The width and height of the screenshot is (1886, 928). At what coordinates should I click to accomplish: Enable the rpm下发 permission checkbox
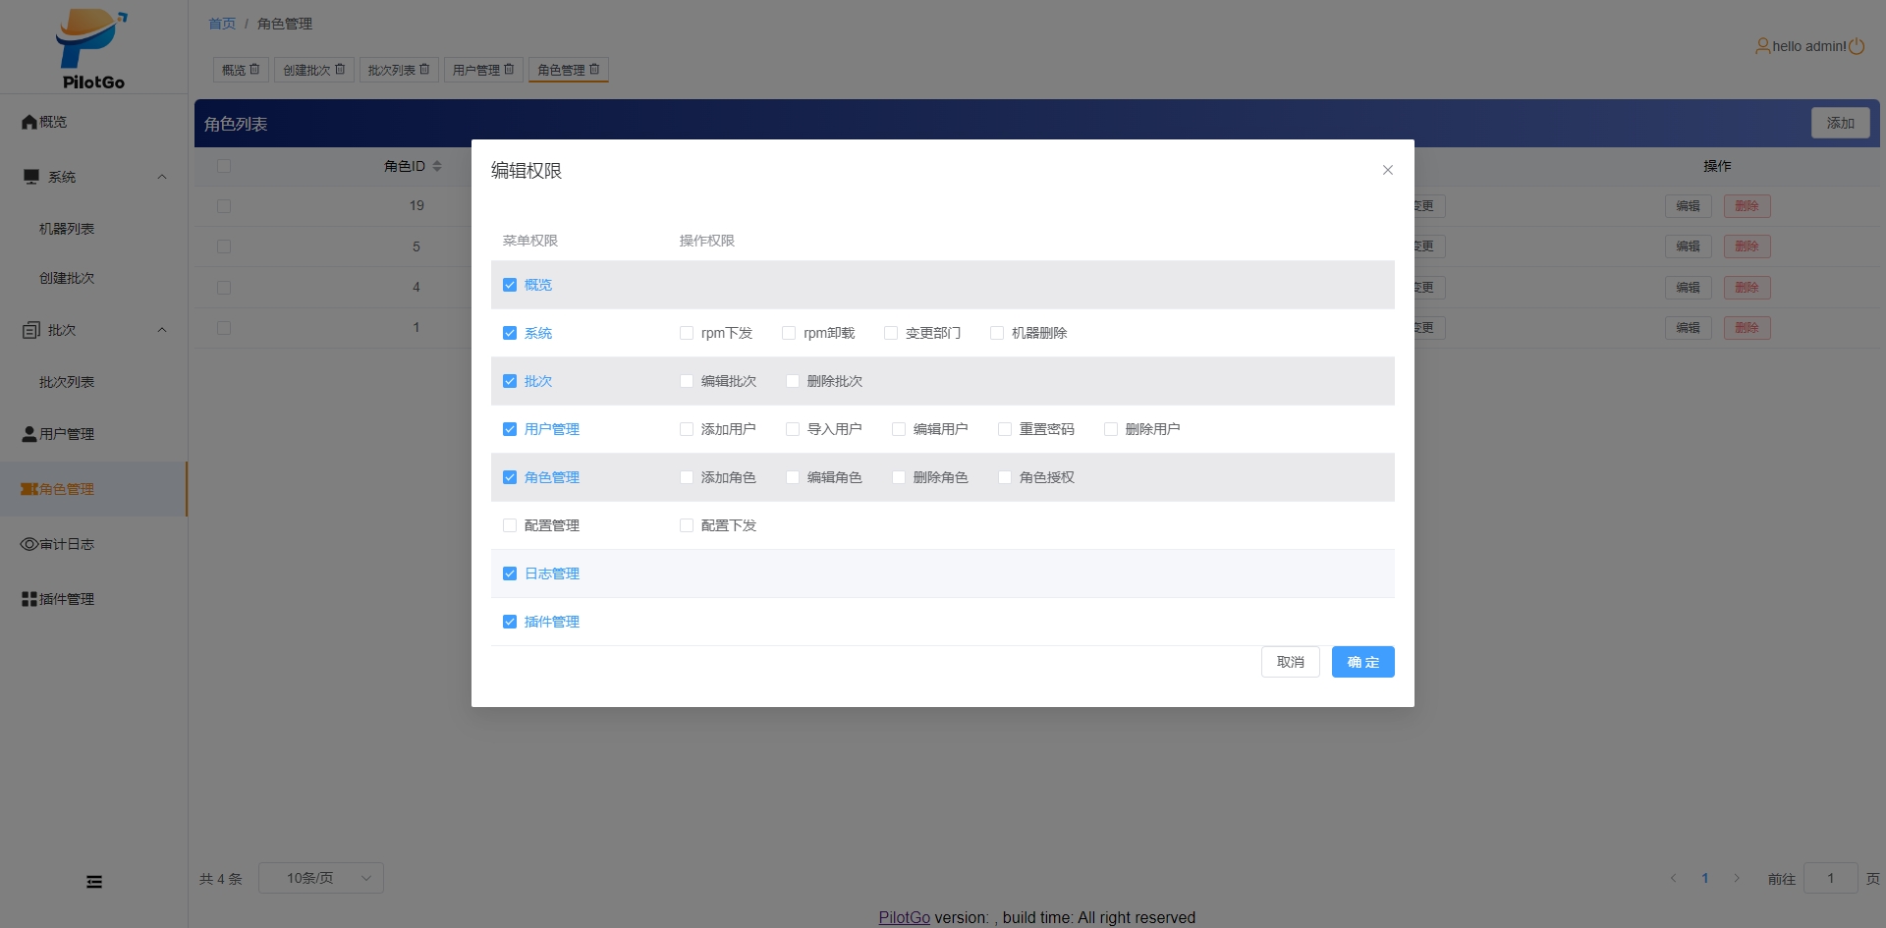(x=687, y=333)
